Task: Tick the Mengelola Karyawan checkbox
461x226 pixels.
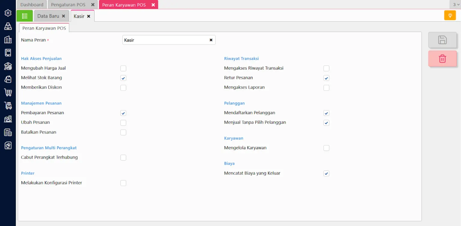Action: 327,148
